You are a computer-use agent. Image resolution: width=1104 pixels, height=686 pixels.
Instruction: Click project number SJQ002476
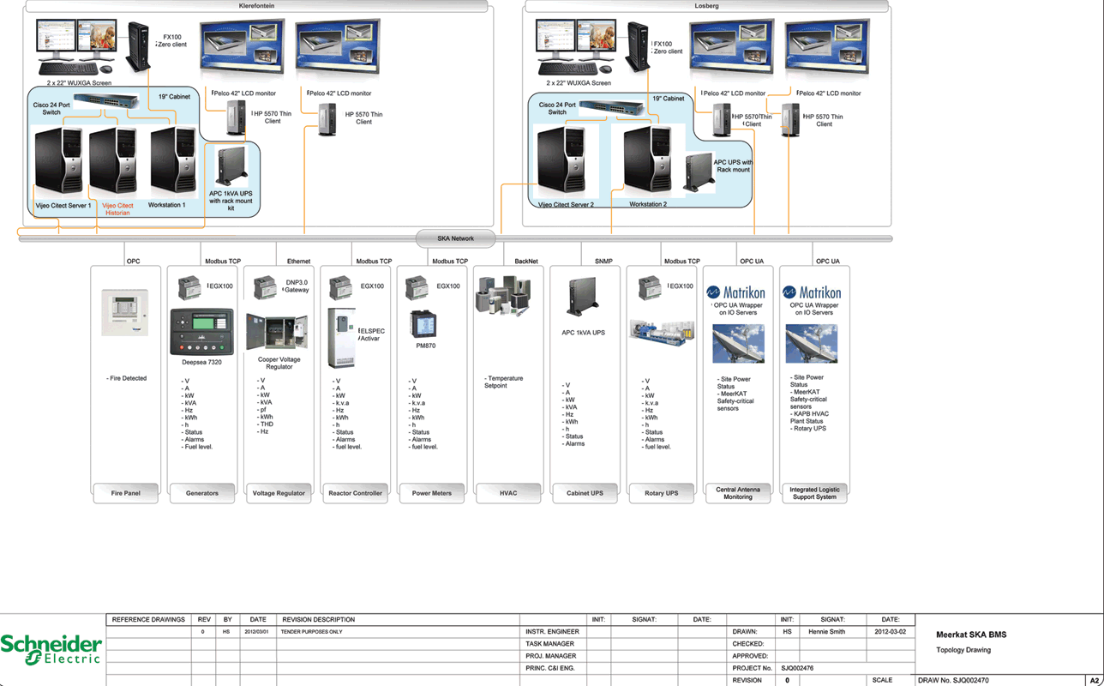click(797, 668)
